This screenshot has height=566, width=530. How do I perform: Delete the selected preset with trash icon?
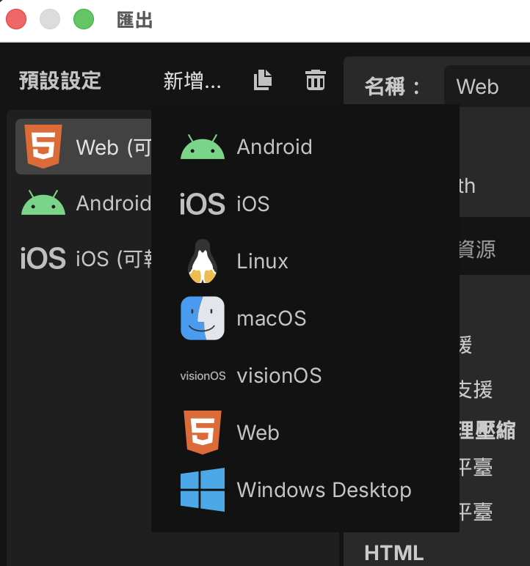coord(315,80)
